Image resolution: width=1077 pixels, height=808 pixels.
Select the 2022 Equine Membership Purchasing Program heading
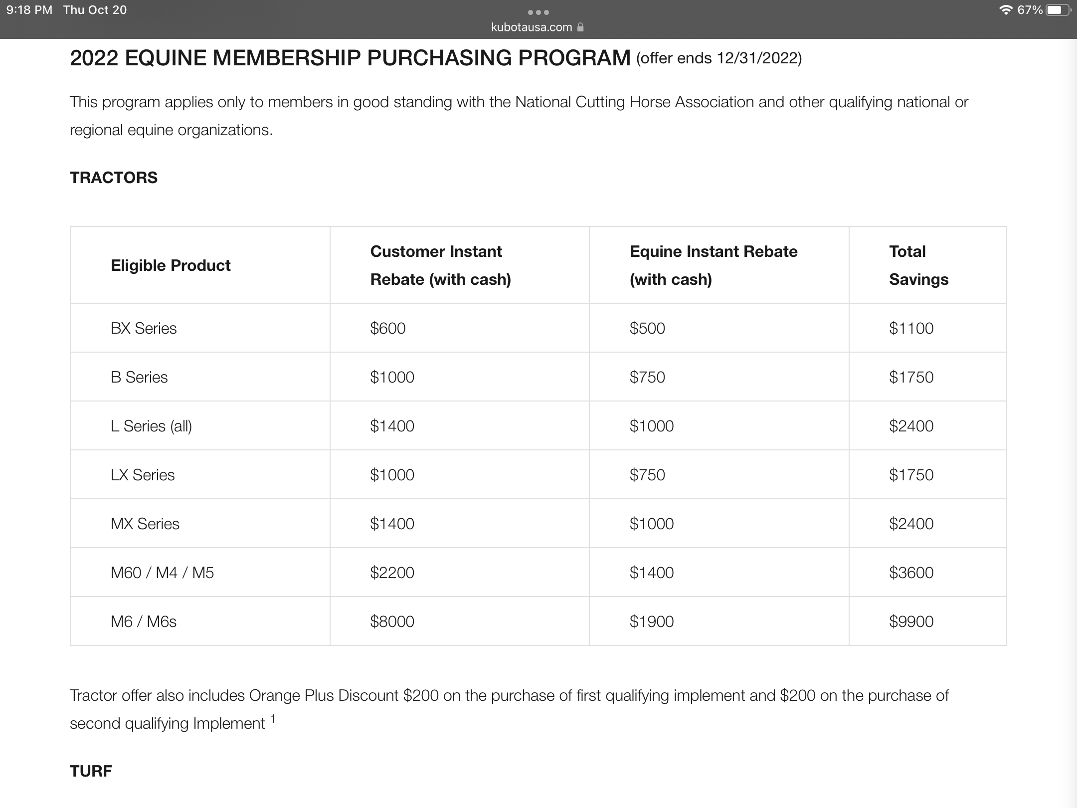[350, 58]
